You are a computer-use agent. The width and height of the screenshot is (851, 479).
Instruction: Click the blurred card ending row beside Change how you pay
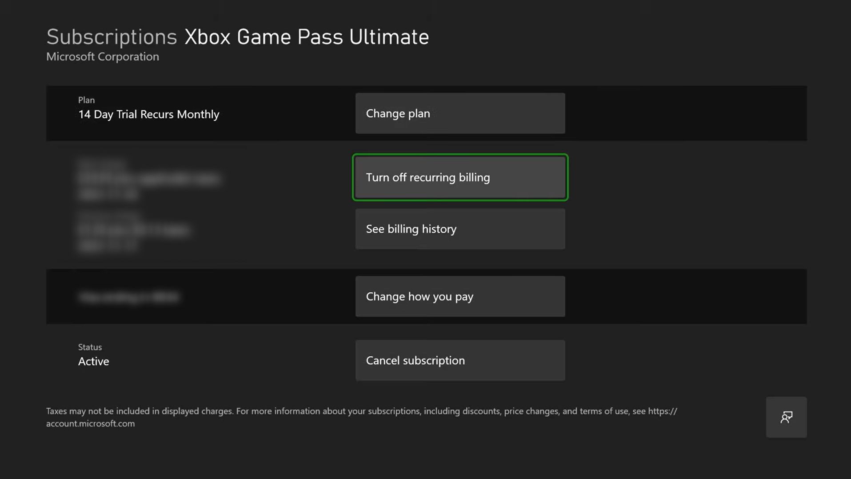coord(129,296)
